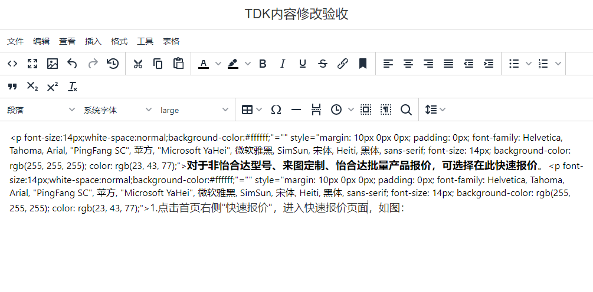Viewport: 593px width, 292px height.
Task: Toggle strikethrough formatting
Action: pyautogui.click(x=323, y=64)
